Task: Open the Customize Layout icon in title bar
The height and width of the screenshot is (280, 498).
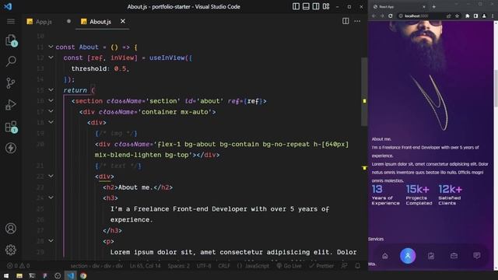Action: tap(326, 6)
